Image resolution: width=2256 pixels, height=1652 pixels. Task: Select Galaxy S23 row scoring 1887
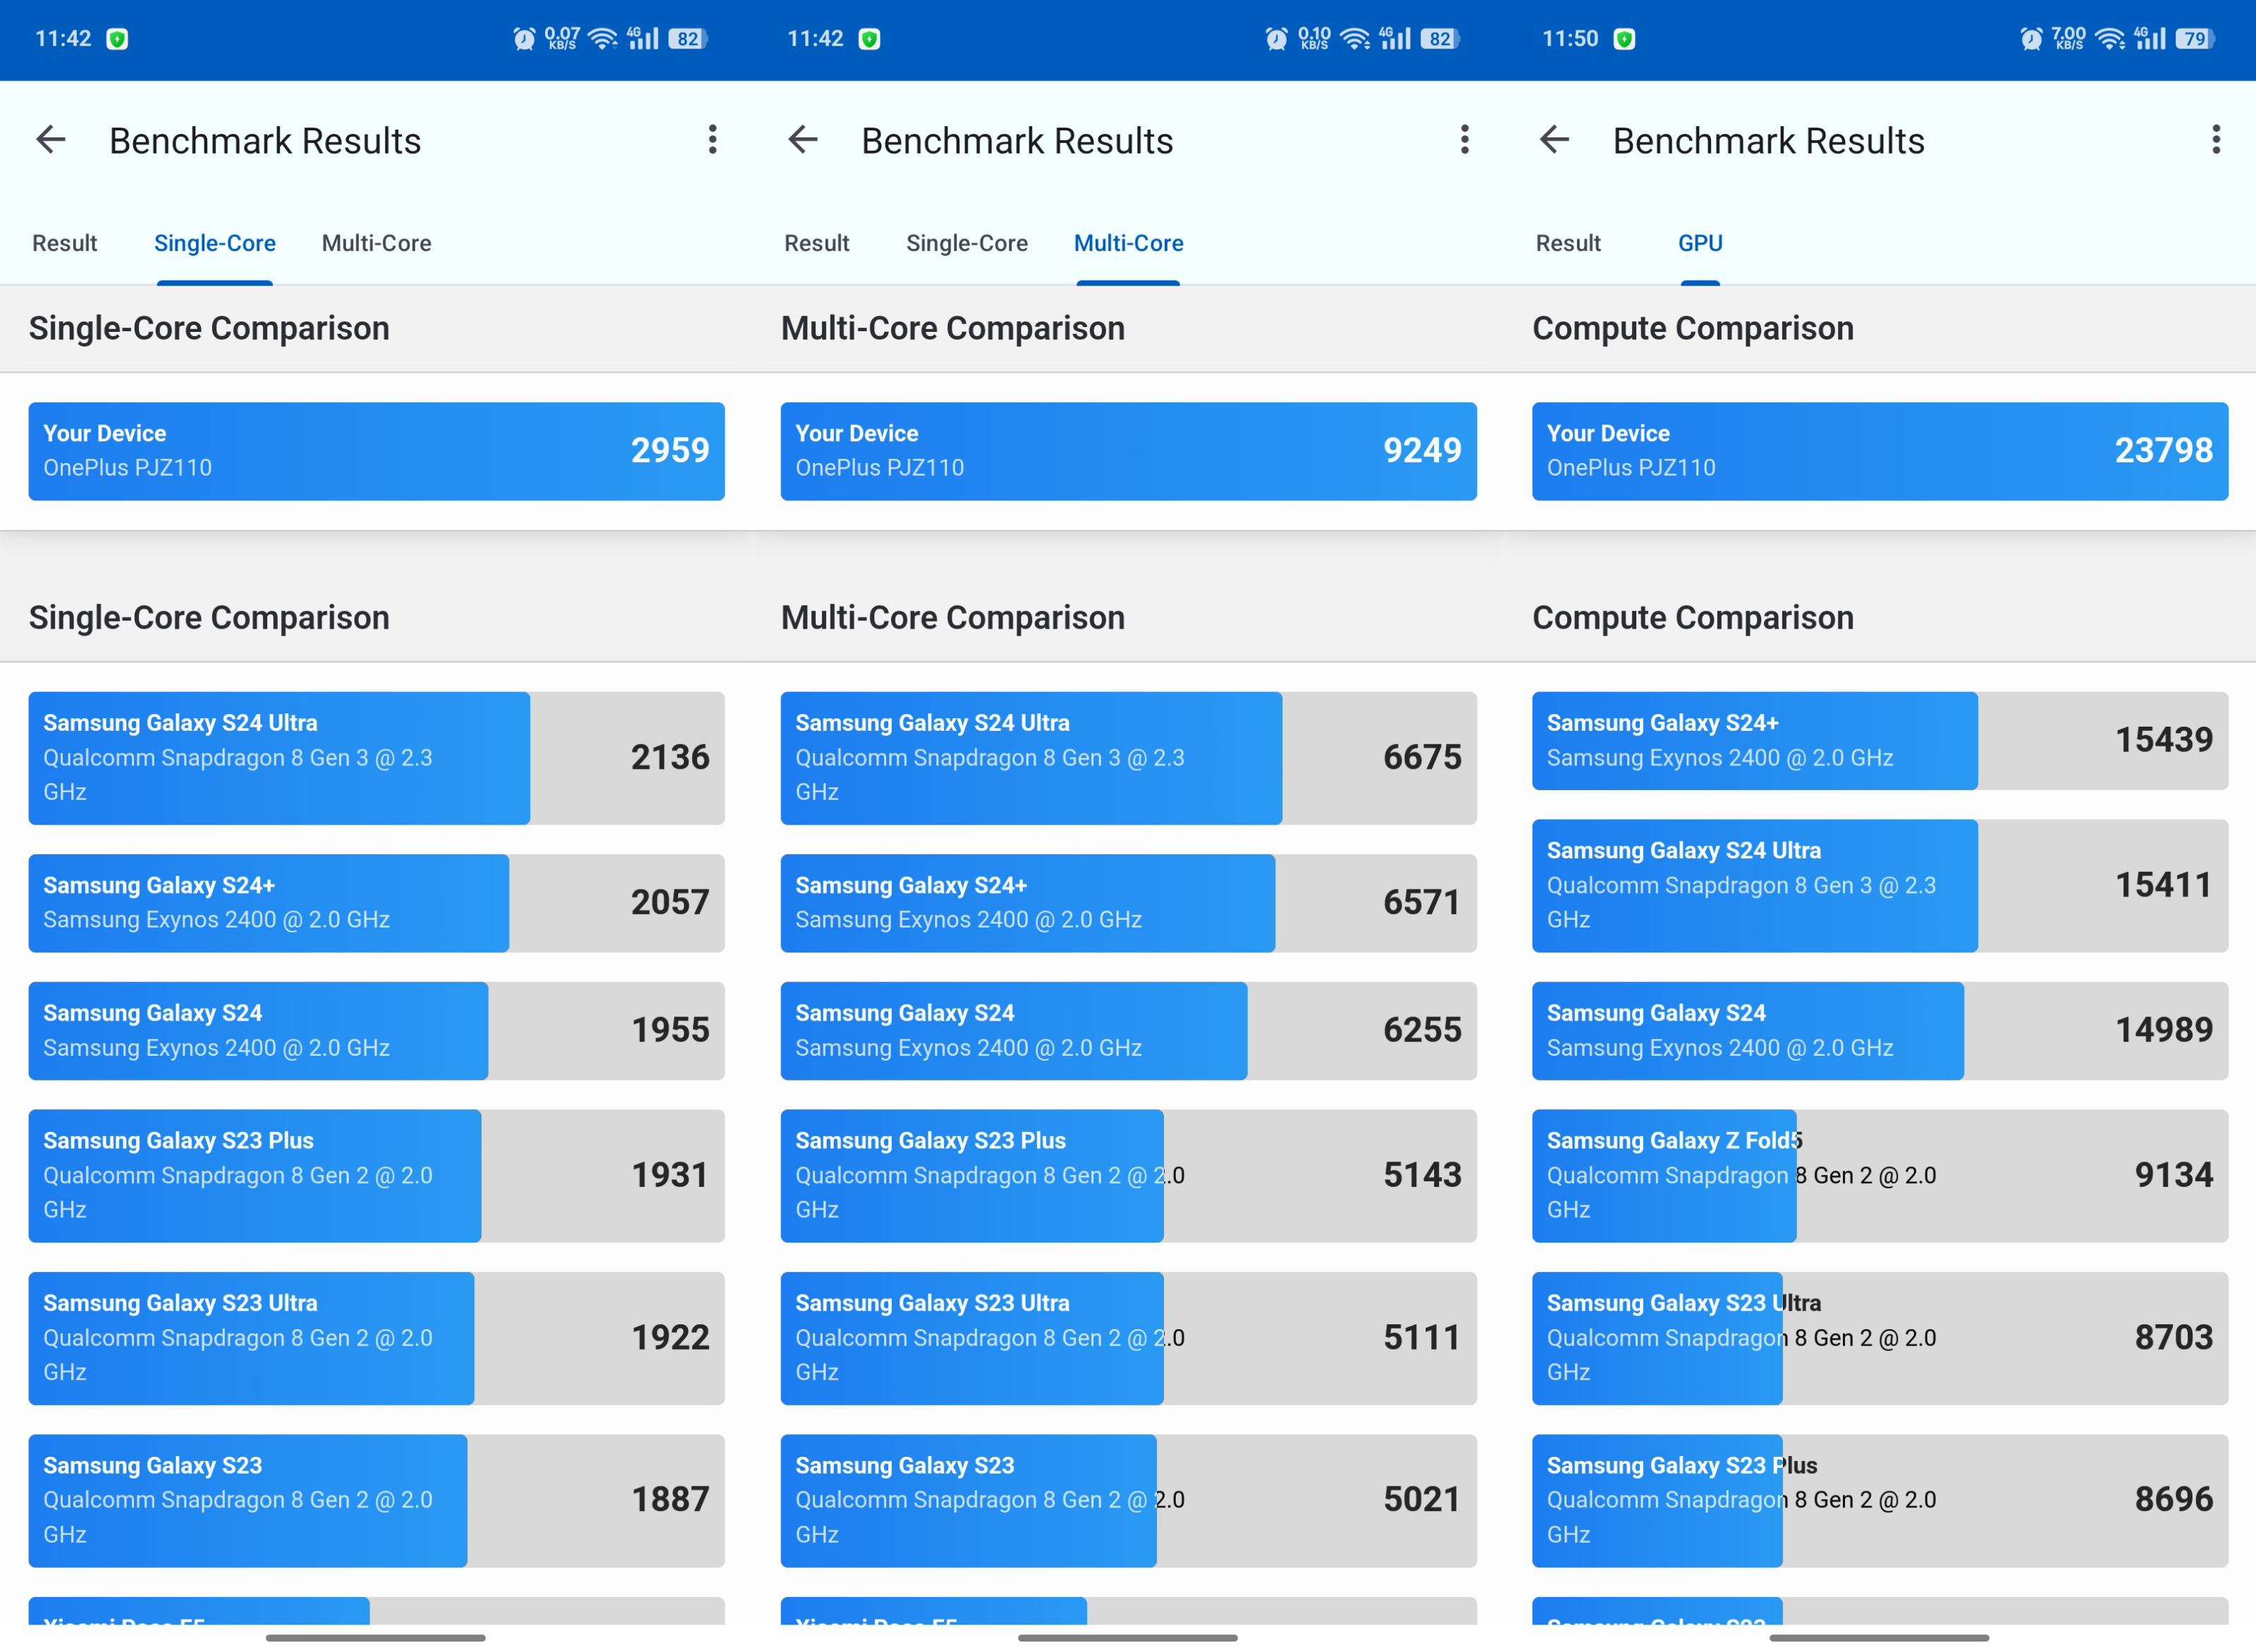click(376, 1501)
